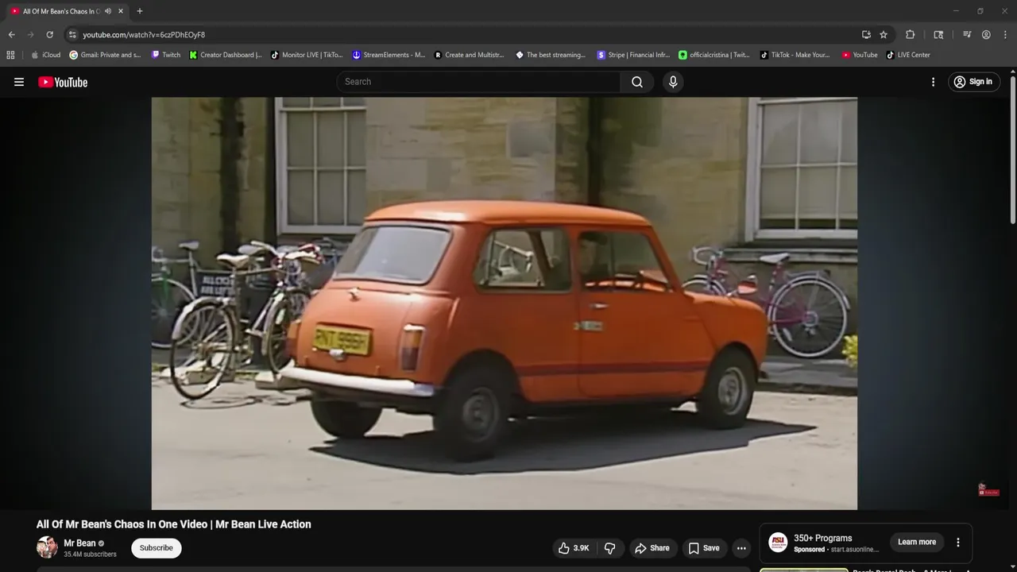Image resolution: width=1017 pixels, height=572 pixels.
Task: Click the search magnifier button
Action: [x=637, y=82]
